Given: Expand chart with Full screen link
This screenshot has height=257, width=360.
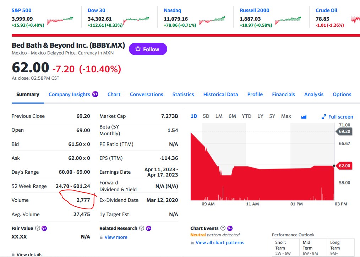Looking at the screenshot, I should click(337, 117).
